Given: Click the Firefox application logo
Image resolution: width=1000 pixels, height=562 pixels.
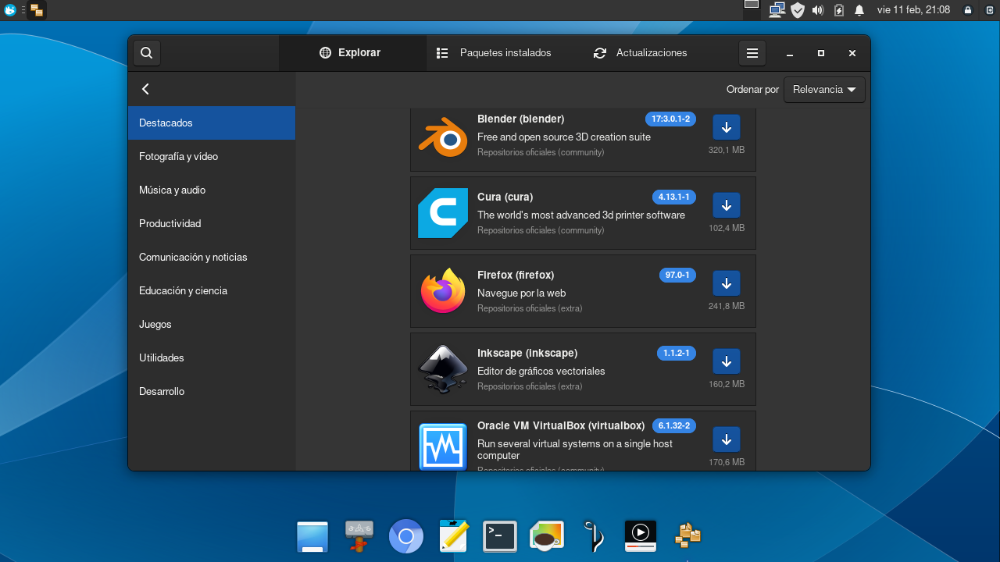Looking at the screenshot, I should click(x=443, y=291).
